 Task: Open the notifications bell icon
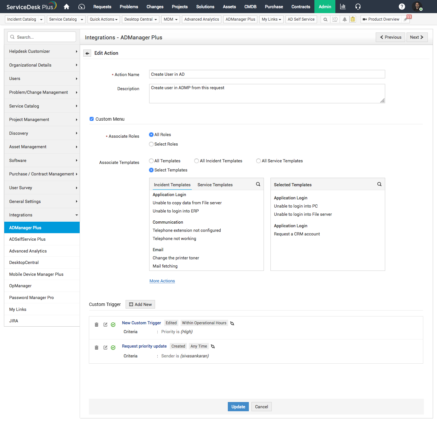(345, 19)
